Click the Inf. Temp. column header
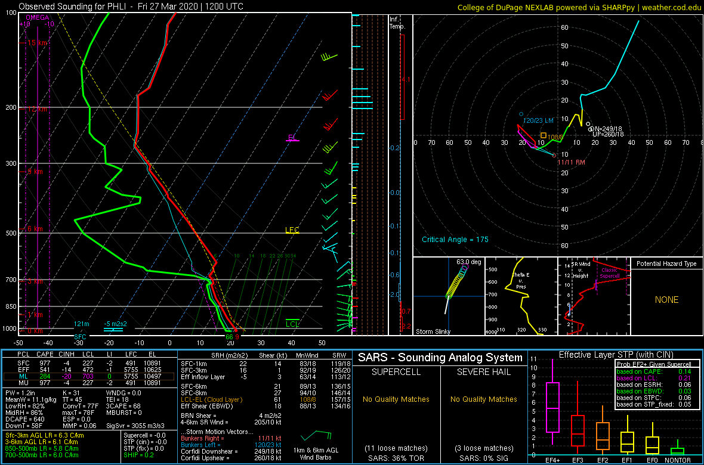The height and width of the screenshot is (465, 704). click(397, 23)
